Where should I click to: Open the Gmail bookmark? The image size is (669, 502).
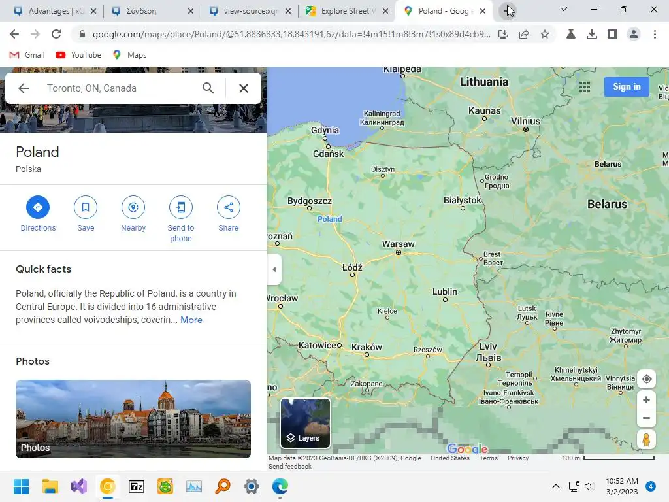tap(27, 55)
